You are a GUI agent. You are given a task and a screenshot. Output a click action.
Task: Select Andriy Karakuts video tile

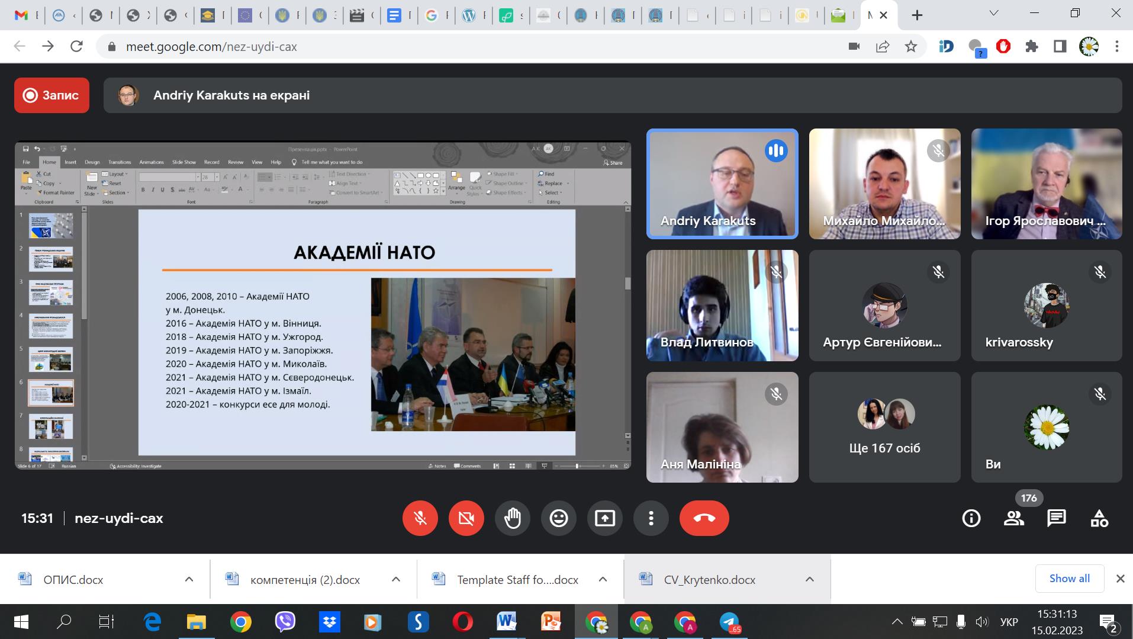point(722,184)
